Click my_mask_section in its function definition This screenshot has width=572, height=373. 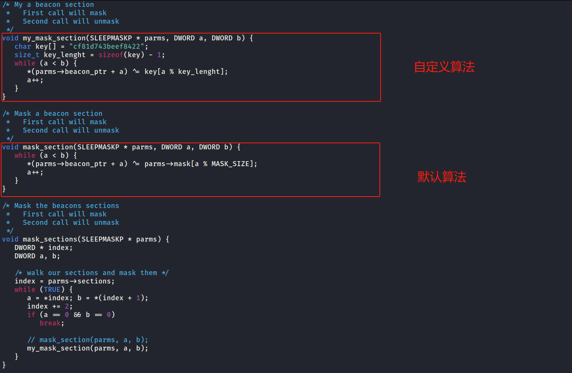[54, 38]
